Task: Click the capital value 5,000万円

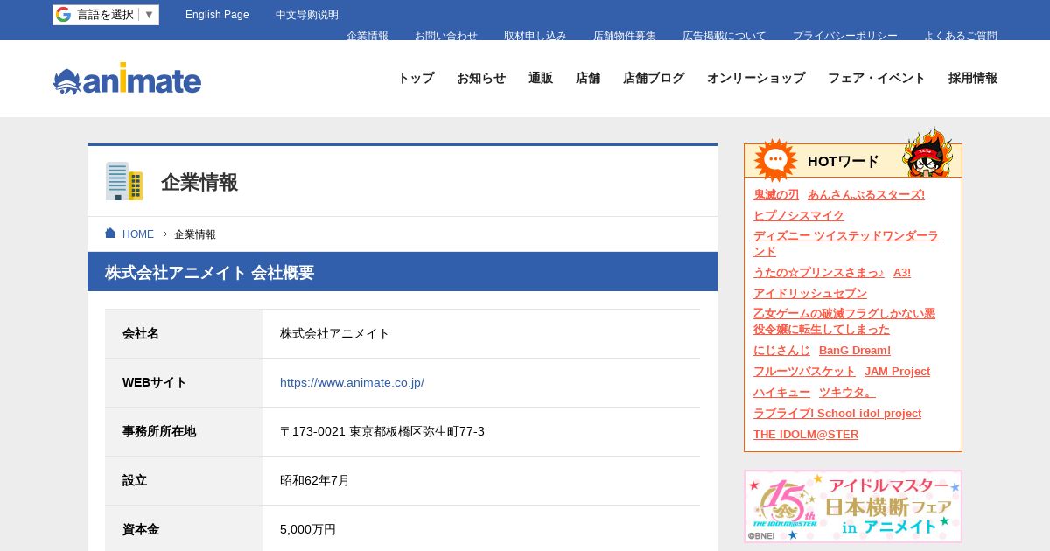Action: [308, 529]
